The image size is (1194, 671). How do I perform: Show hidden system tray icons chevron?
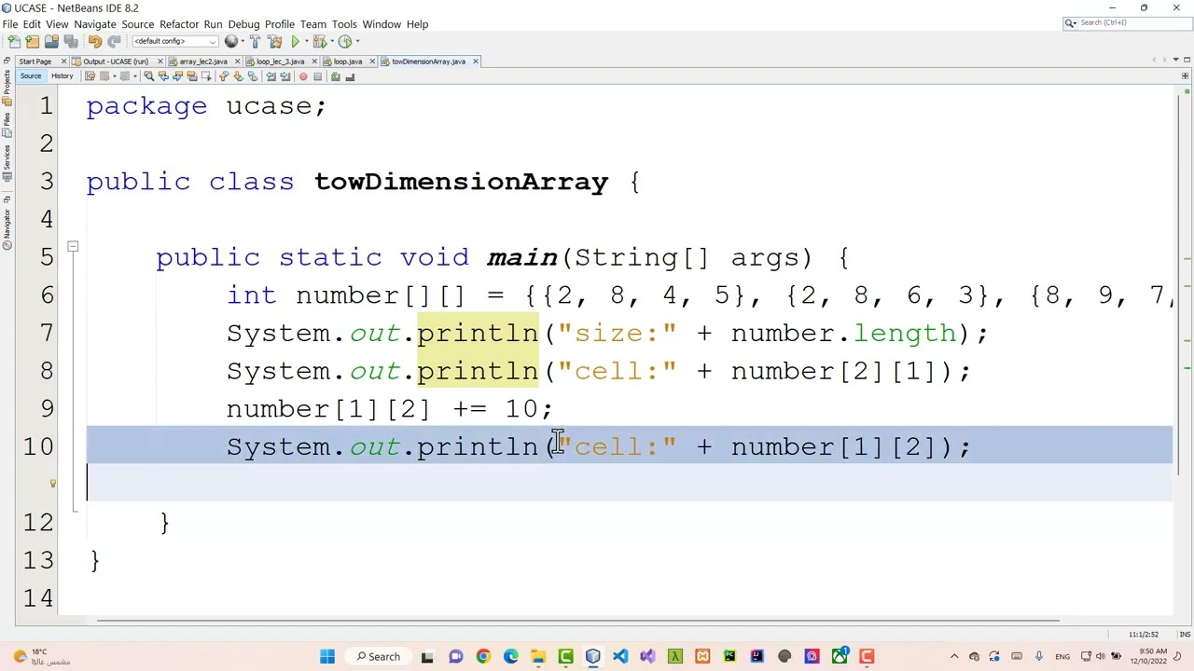954,657
